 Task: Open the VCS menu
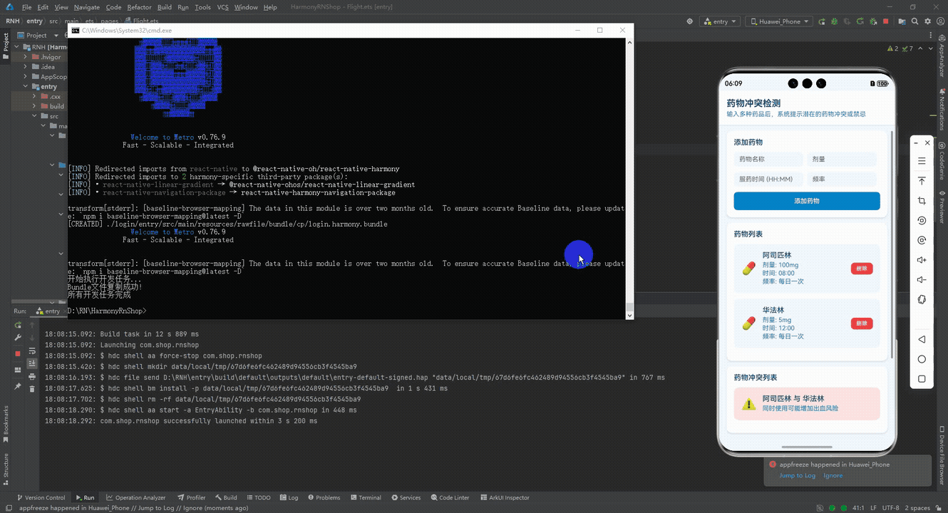pyautogui.click(x=223, y=7)
